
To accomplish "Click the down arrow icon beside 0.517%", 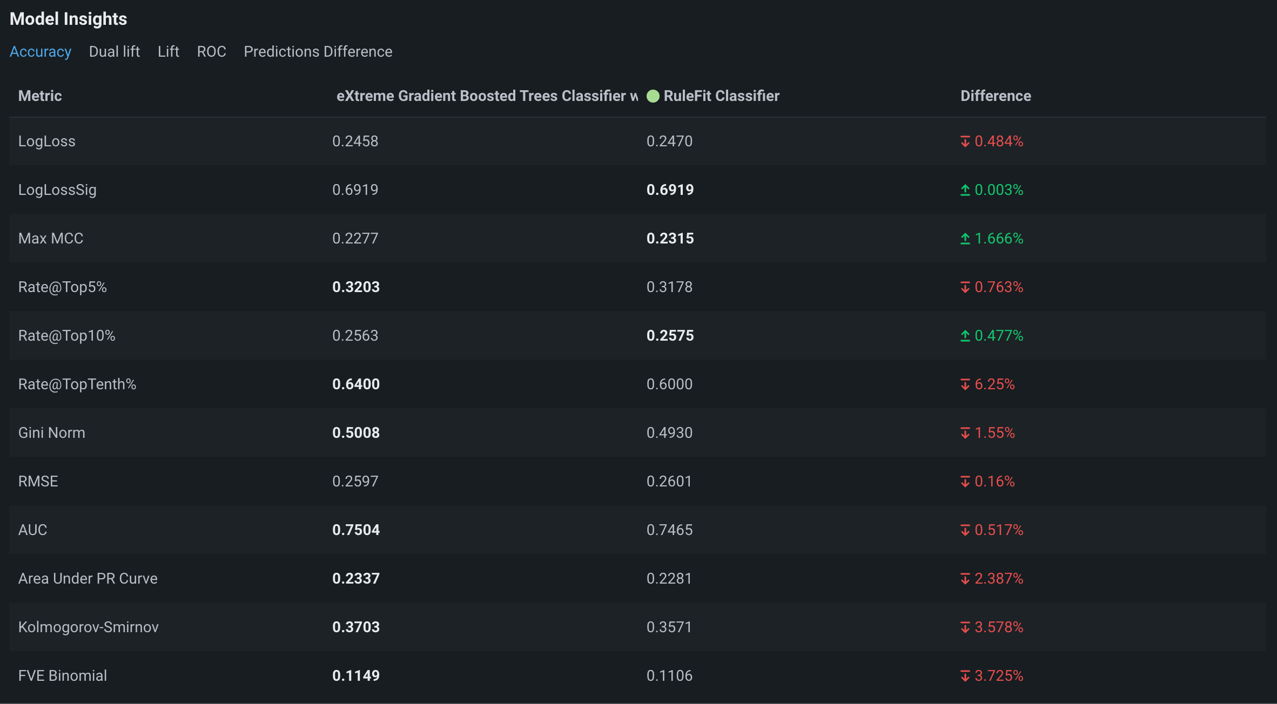I will click(x=965, y=530).
